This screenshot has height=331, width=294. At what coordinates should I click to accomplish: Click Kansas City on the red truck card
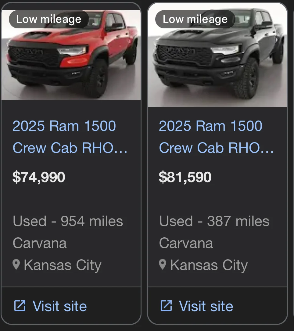(x=63, y=265)
